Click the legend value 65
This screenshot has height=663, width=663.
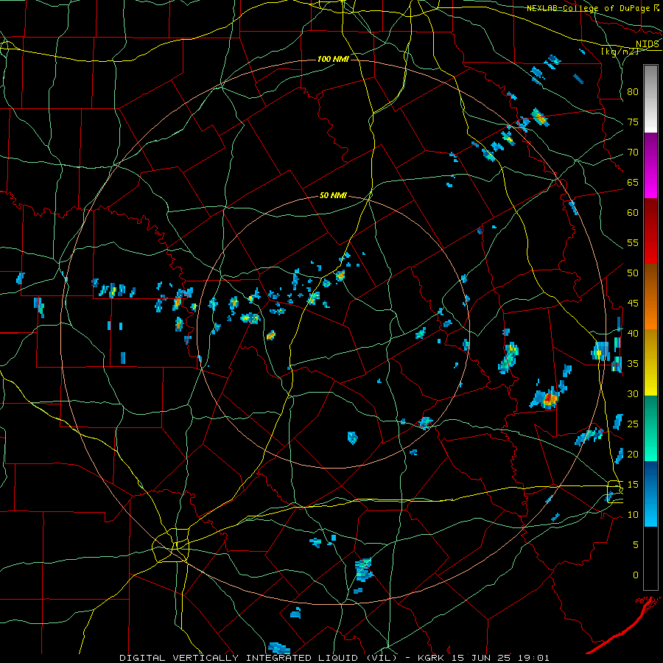(x=633, y=182)
